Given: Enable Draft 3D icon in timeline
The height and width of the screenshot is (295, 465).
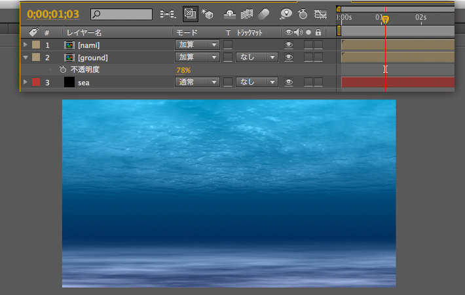Looking at the screenshot, I should (210, 14).
